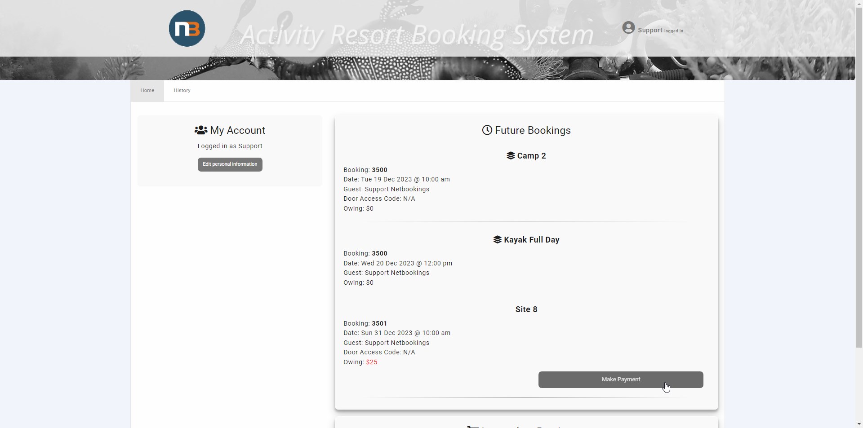
Task: Click the scrollbar down arrow
Action: (859, 424)
